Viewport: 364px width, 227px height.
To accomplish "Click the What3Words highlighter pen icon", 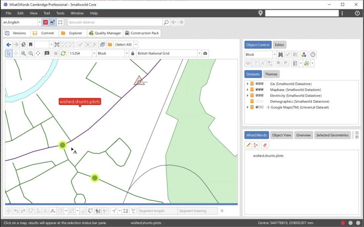I will [x=248, y=145].
